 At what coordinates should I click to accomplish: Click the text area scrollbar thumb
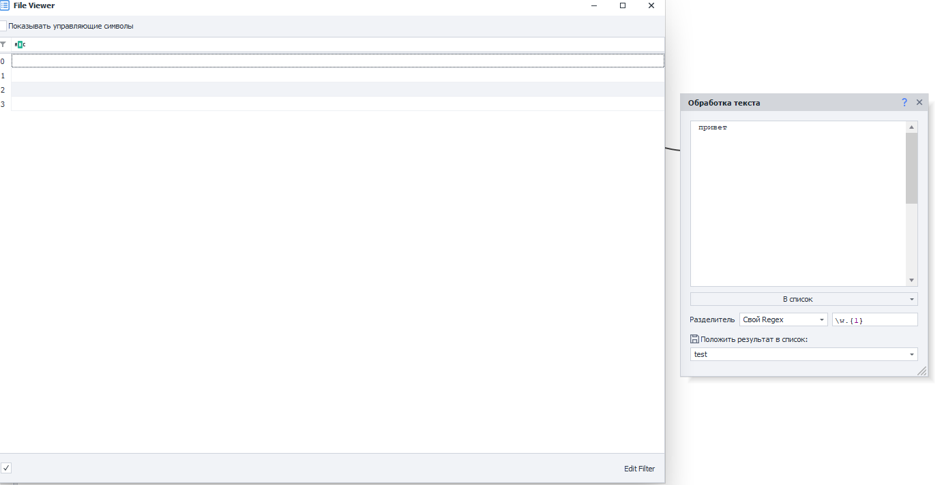(911, 168)
